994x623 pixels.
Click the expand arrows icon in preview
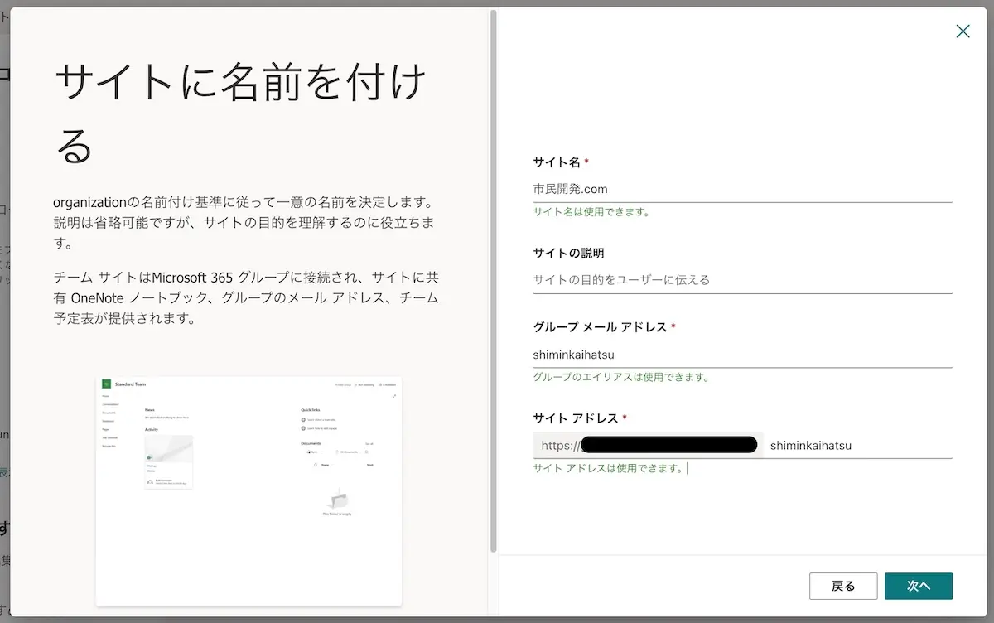394,396
